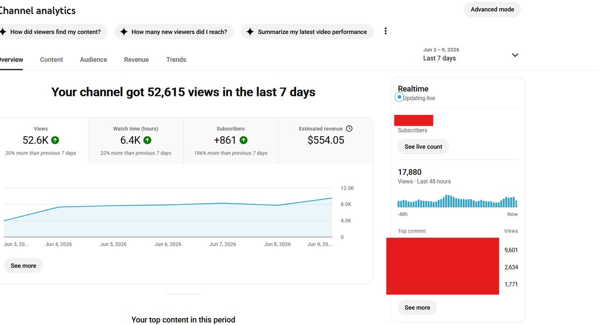The width and height of the screenshot is (599, 325).
Task: Click the 8.0K axis label on chart
Action: coord(346,204)
